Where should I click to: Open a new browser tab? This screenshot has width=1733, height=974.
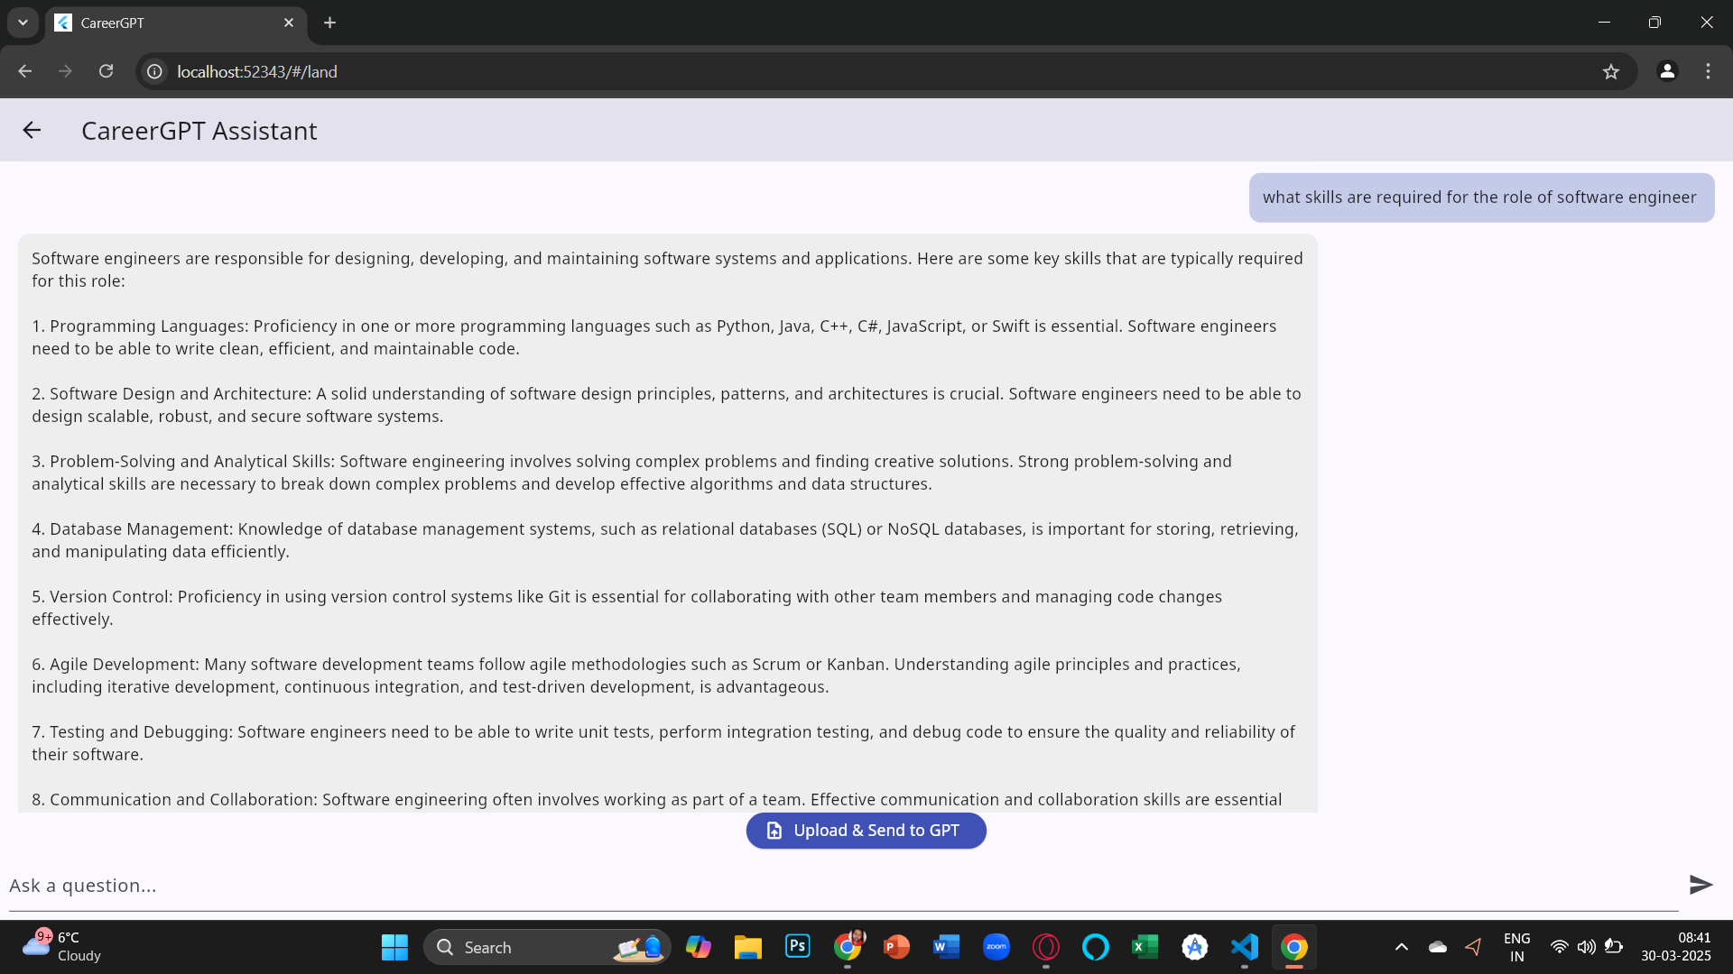tap(330, 23)
